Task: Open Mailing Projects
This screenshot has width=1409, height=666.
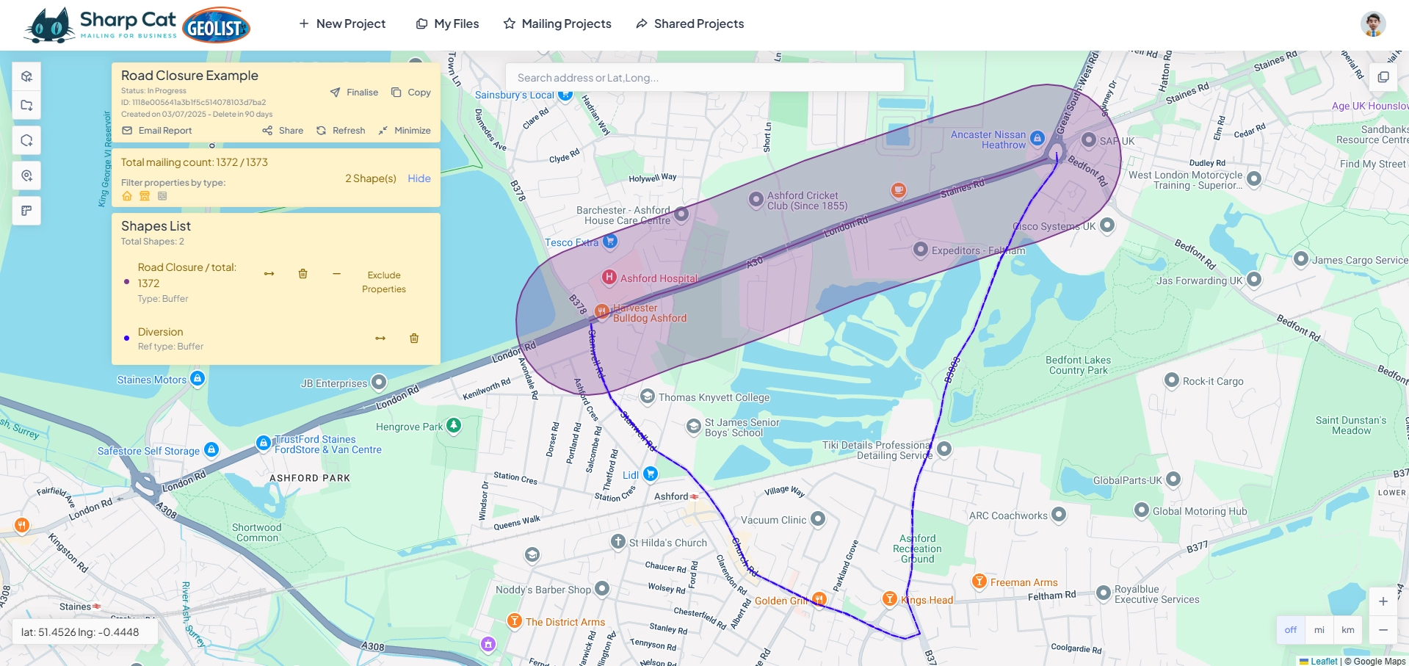Action: [557, 23]
